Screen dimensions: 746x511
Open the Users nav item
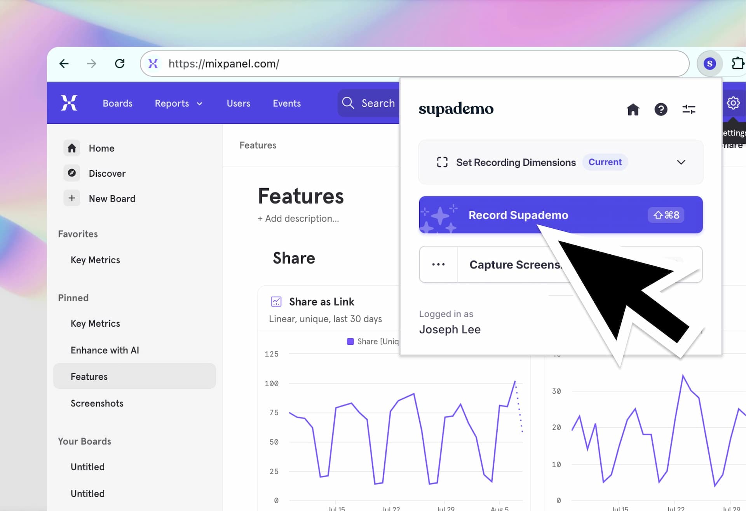click(239, 103)
